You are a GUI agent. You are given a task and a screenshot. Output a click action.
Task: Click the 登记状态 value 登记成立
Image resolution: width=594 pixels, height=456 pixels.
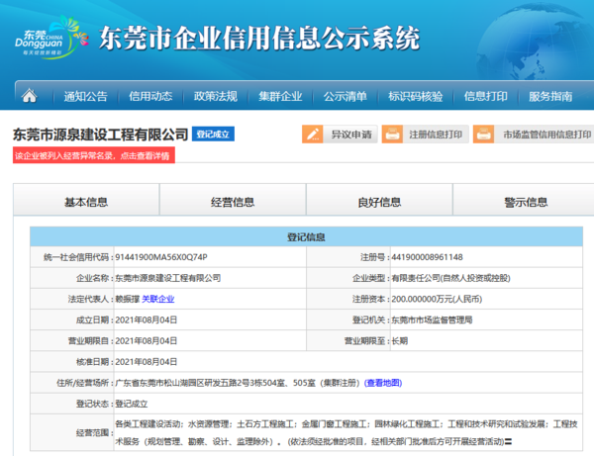pos(132,404)
